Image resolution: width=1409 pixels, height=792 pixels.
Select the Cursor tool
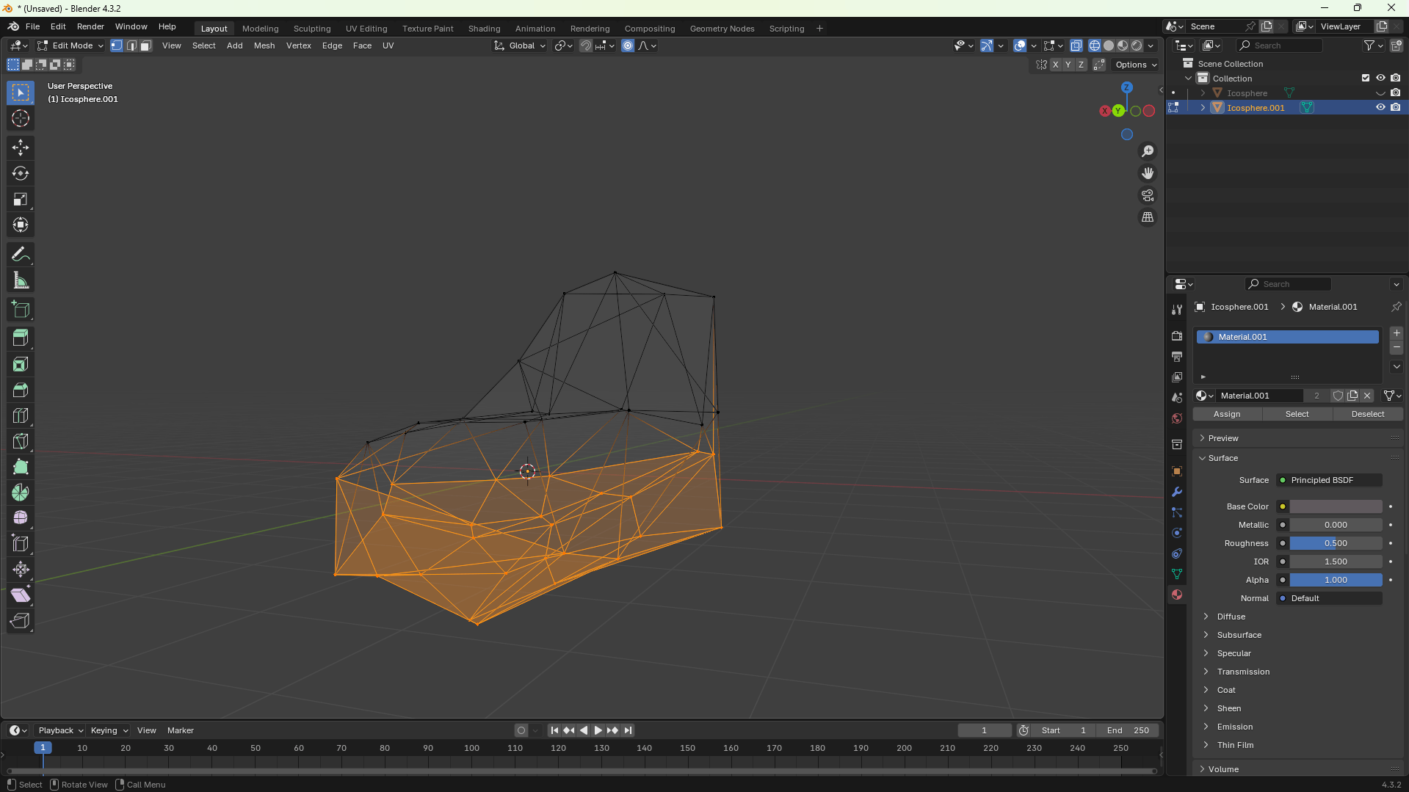(21, 119)
